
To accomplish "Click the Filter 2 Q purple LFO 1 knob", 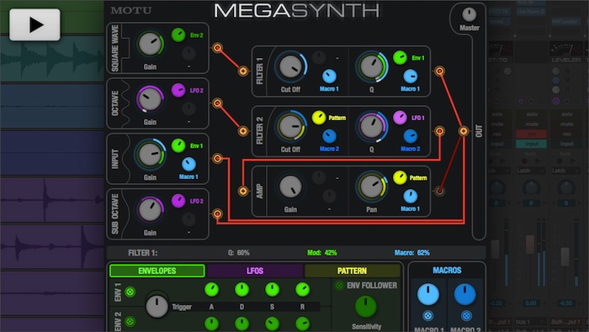I will 400,118.
